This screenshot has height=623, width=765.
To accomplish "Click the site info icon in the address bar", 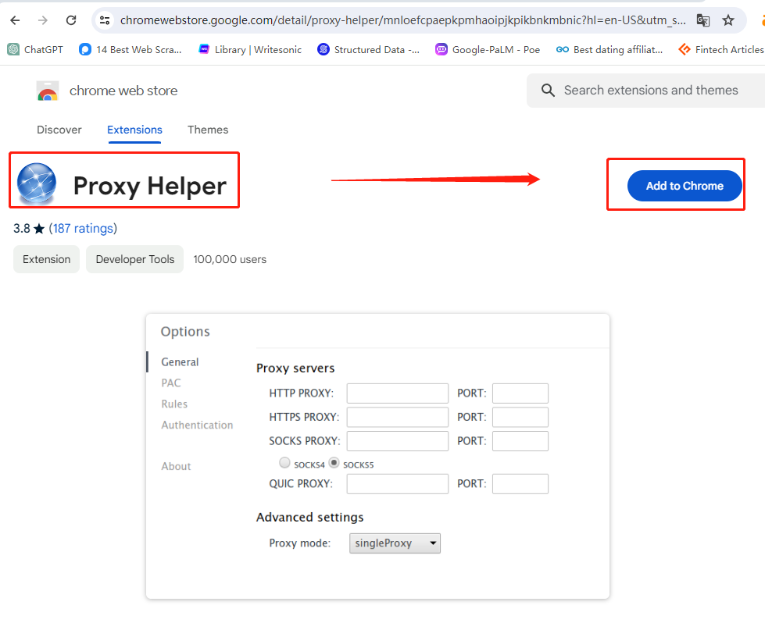I will (x=104, y=20).
